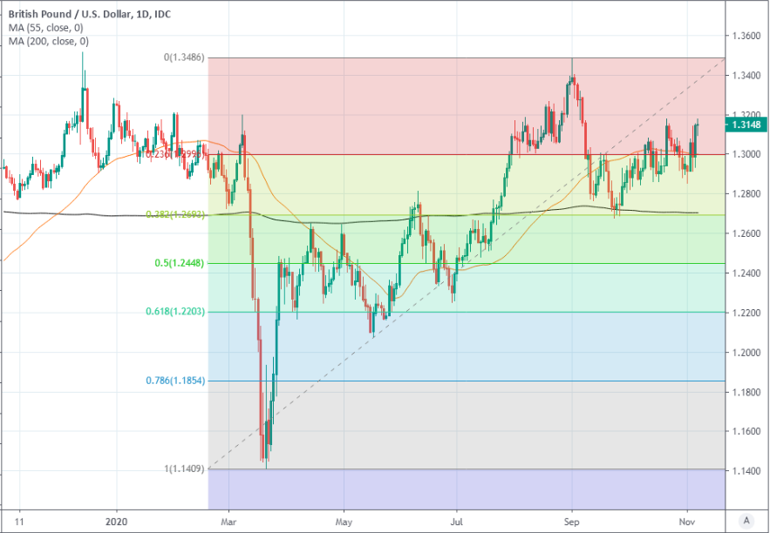
Task: Select the MA (55, close, 0) indicator legend
Action: click(x=46, y=28)
